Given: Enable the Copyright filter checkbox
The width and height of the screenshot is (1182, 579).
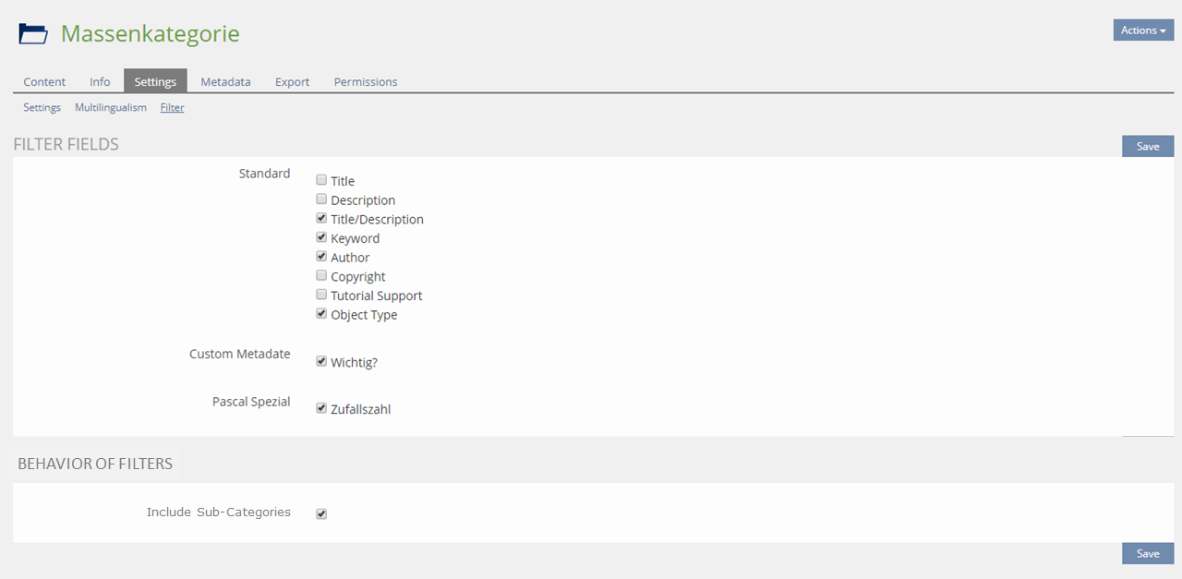Looking at the screenshot, I should click(321, 276).
